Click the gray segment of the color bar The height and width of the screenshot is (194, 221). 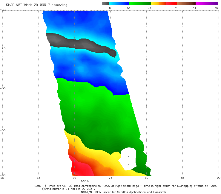point(105,4)
